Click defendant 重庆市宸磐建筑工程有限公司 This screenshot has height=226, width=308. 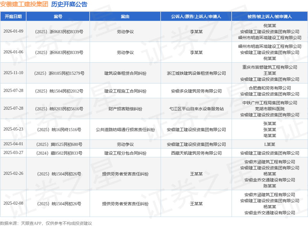[x=270, y=67]
